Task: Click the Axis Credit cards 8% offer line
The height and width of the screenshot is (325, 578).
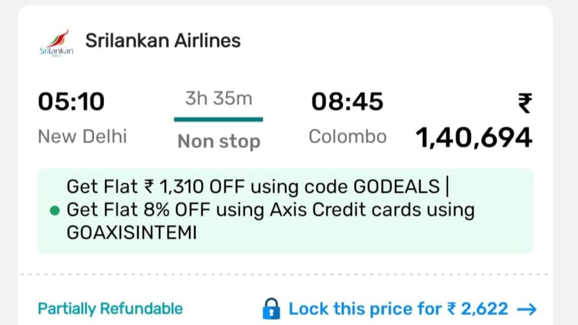Action: click(x=270, y=210)
